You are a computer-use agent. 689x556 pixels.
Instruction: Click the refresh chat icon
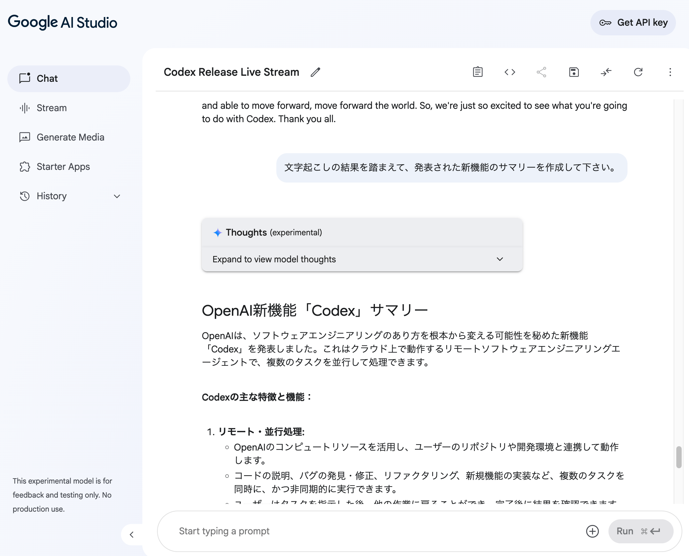[638, 72]
